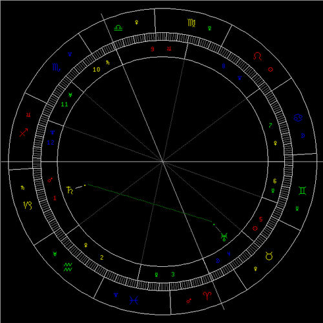Viewport: 323px width, 323px height.
Task: Click house number 11 in green
Action: click(65, 105)
